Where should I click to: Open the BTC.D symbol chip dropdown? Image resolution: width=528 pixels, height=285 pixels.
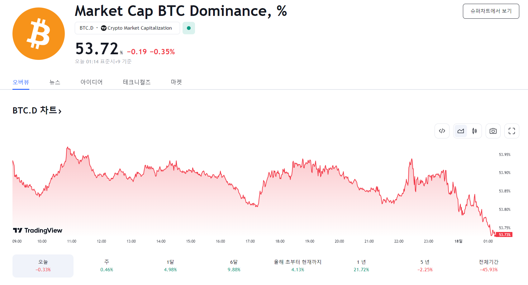click(x=86, y=28)
